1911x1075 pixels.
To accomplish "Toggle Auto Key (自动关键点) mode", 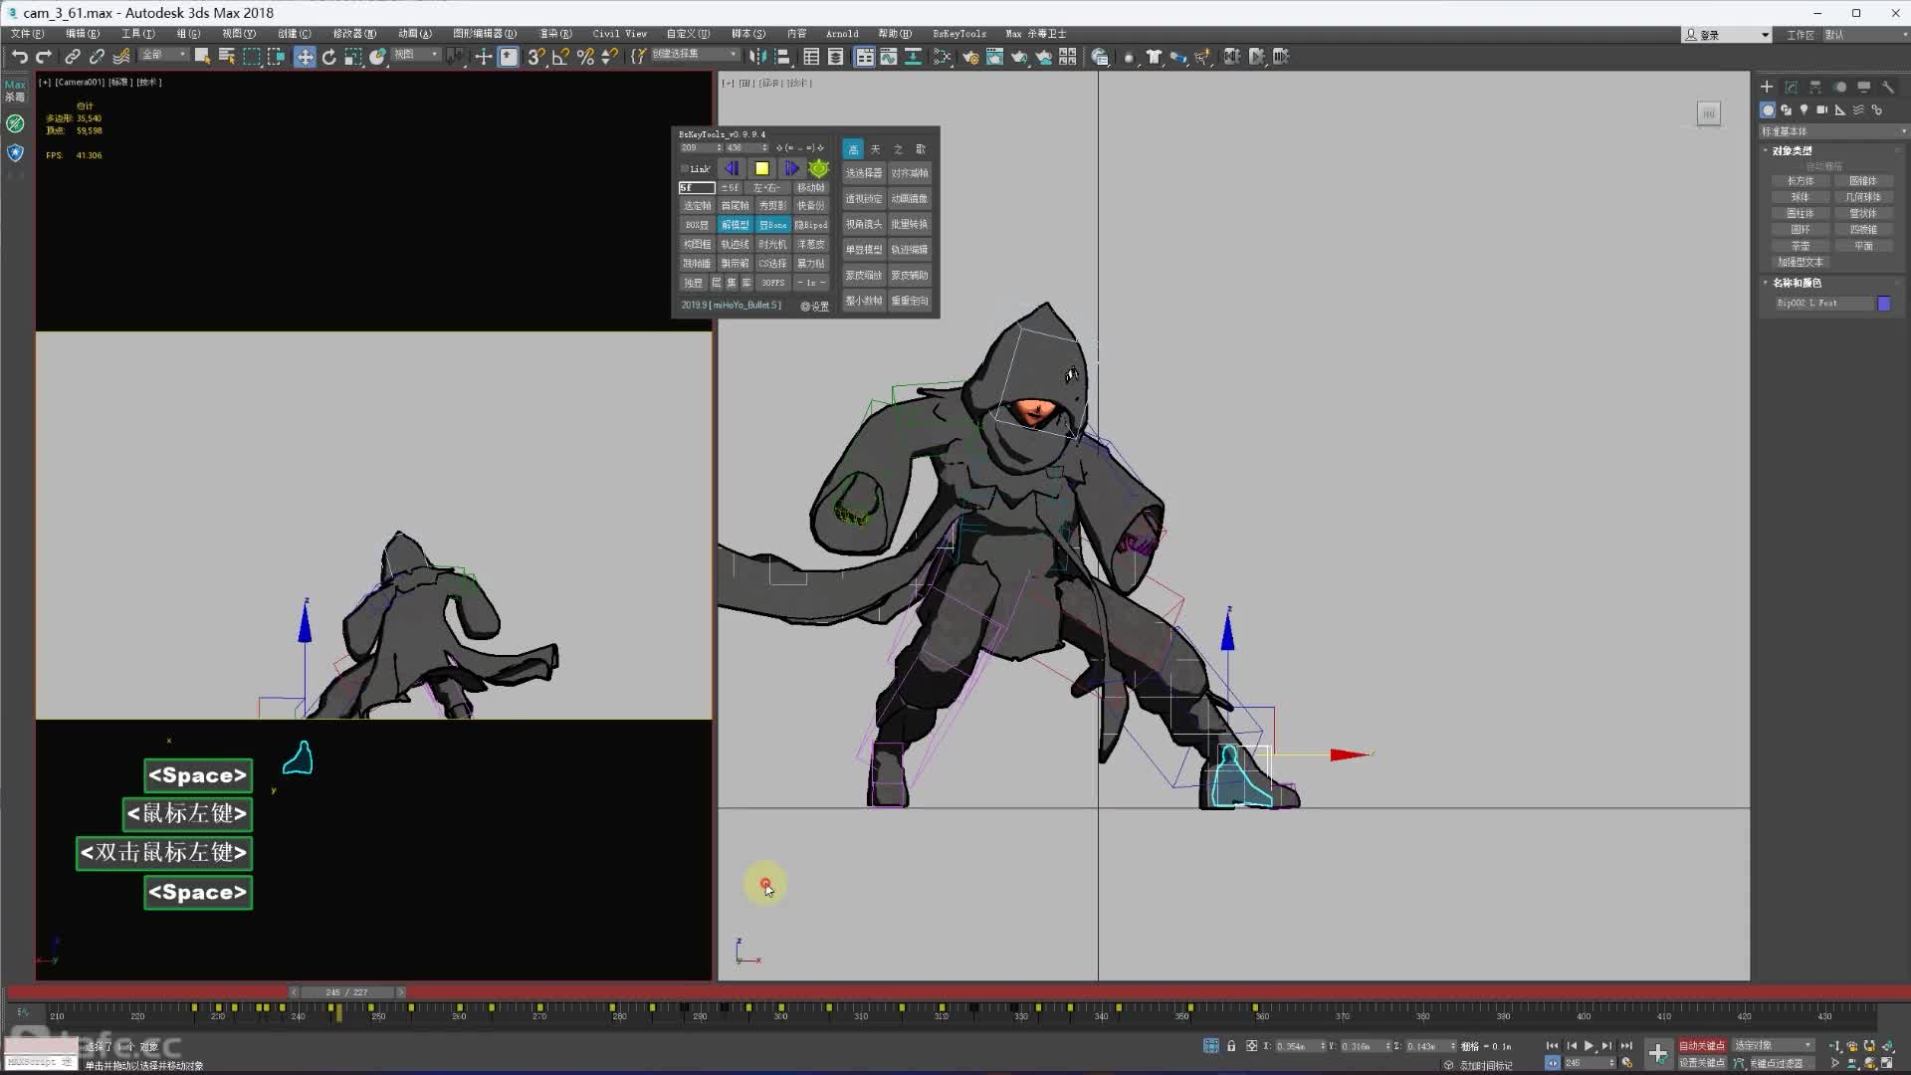I will click(1701, 1045).
